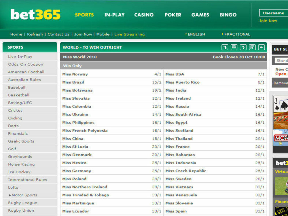288x216 pixels.
Task: Click Miss India 12/1 odds
Action: click(260, 90)
